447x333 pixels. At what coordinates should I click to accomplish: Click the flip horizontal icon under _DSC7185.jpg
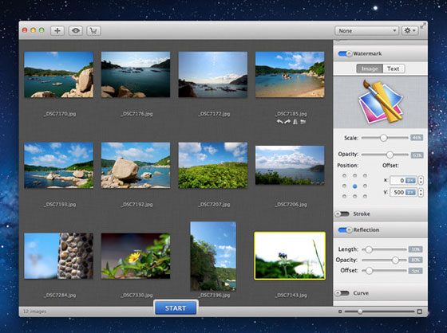(x=295, y=122)
